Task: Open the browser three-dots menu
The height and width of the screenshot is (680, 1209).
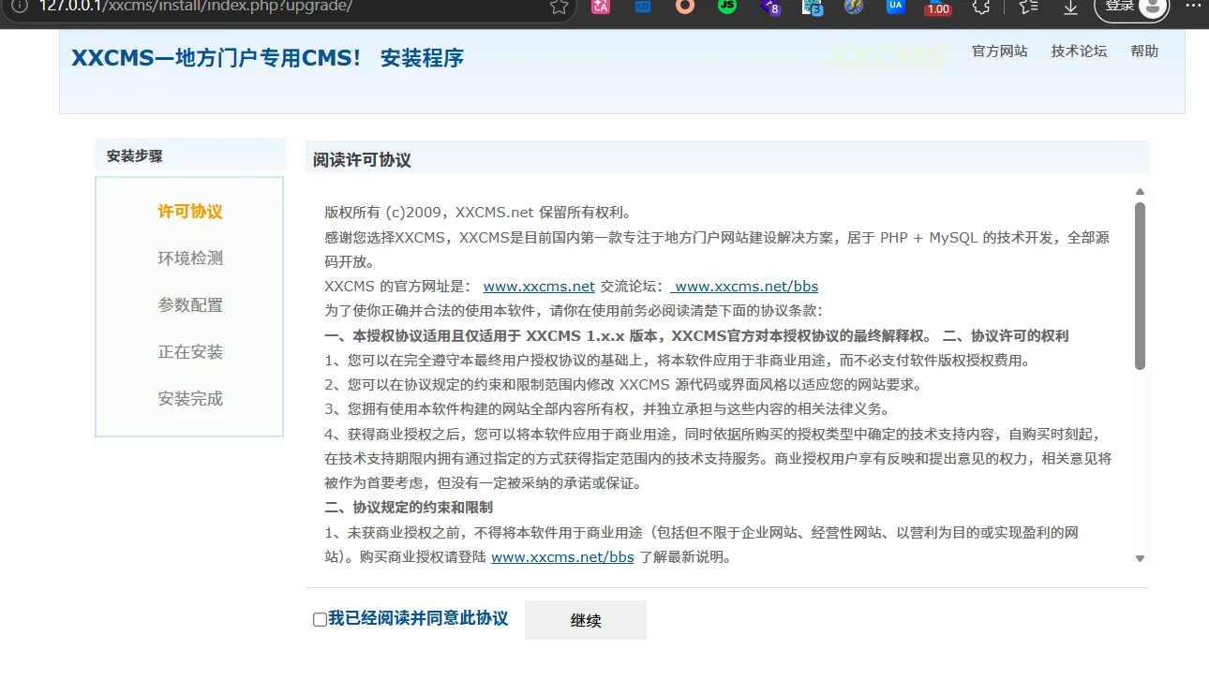Action: click(1192, 6)
